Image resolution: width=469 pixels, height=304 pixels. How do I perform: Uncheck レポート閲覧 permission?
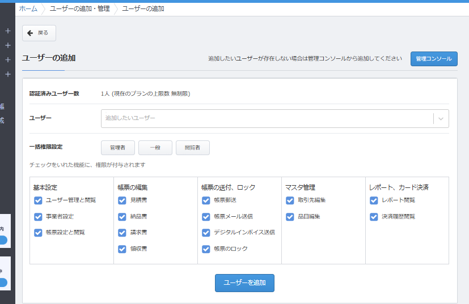374,200
